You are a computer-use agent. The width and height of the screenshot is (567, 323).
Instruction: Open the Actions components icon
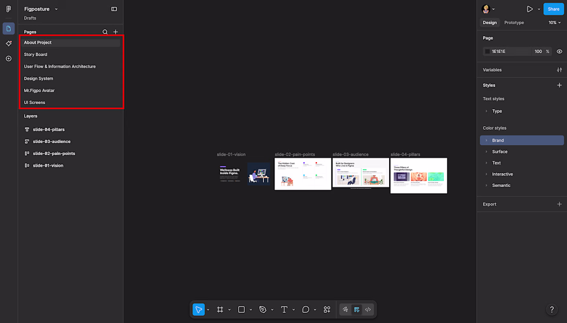coord(327,310)
